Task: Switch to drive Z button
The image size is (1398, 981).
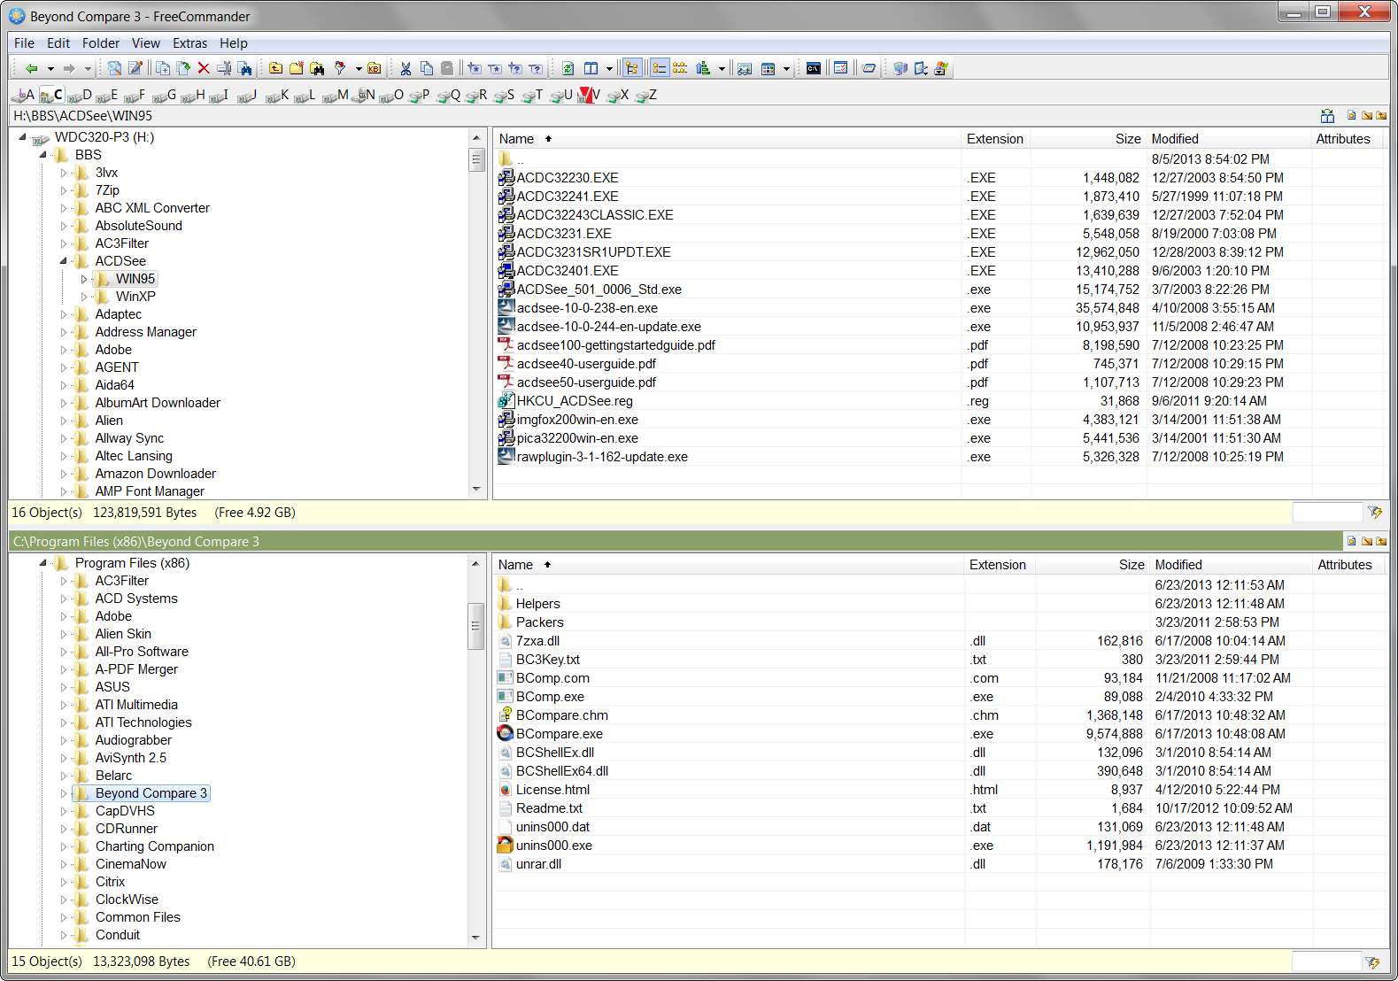Action: pos(646,95)
